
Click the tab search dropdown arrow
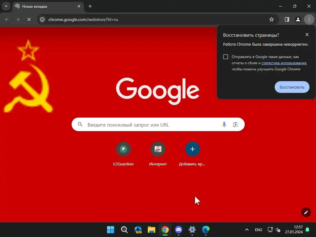pos(6,6)
